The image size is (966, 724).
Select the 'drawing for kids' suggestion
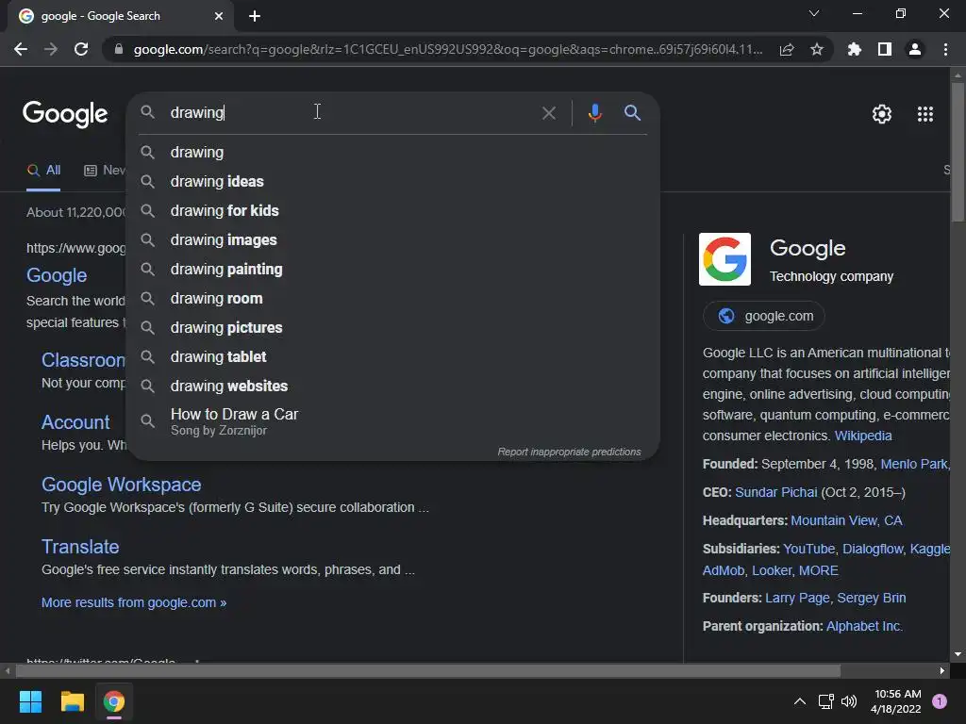(x=393, y=210)
